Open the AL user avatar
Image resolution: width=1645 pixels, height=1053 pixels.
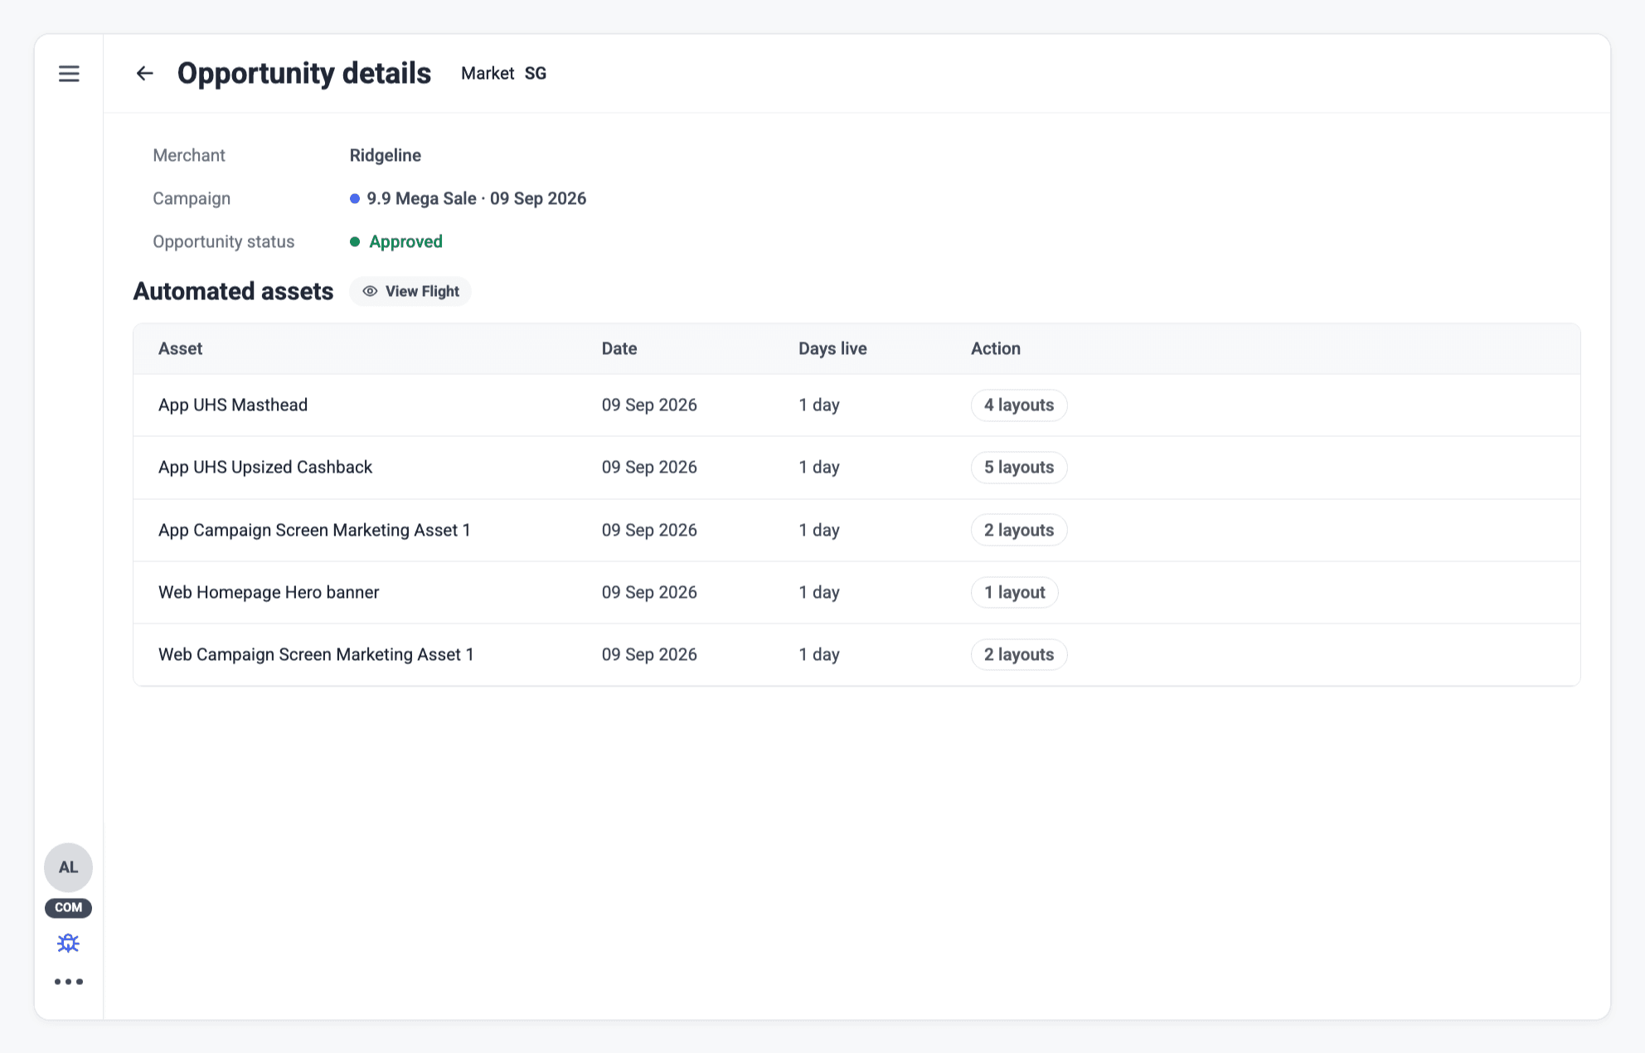tap(68, 867)
